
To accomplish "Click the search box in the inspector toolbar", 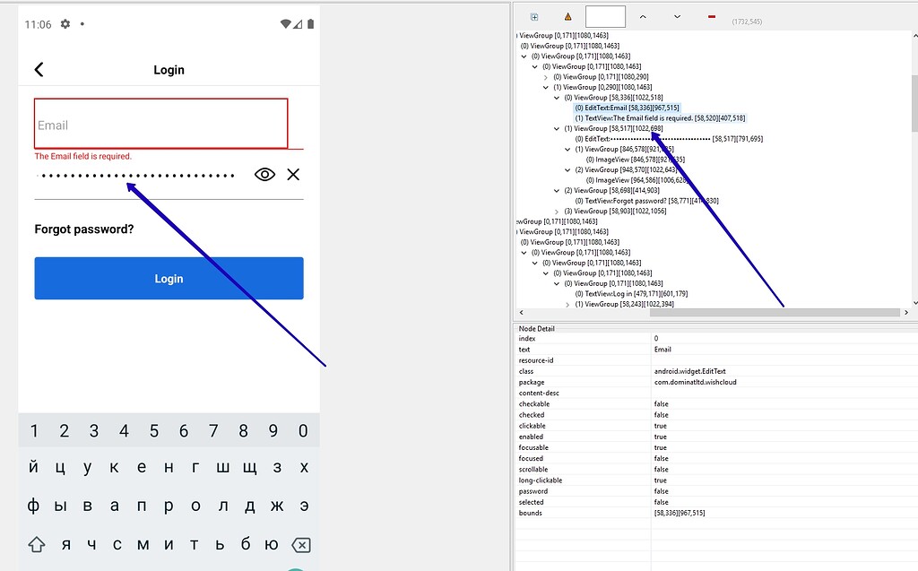I will click(x=605, y=16).
